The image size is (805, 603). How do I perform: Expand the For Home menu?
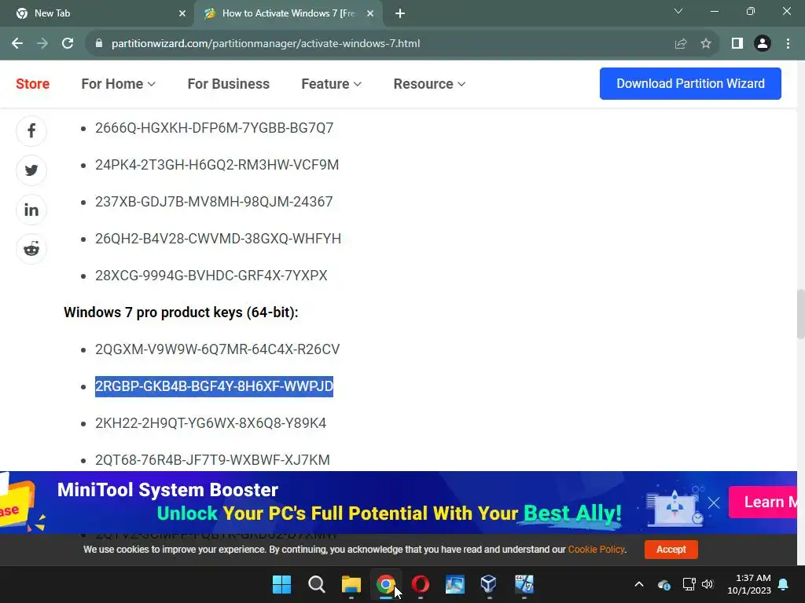click(118, 83)
